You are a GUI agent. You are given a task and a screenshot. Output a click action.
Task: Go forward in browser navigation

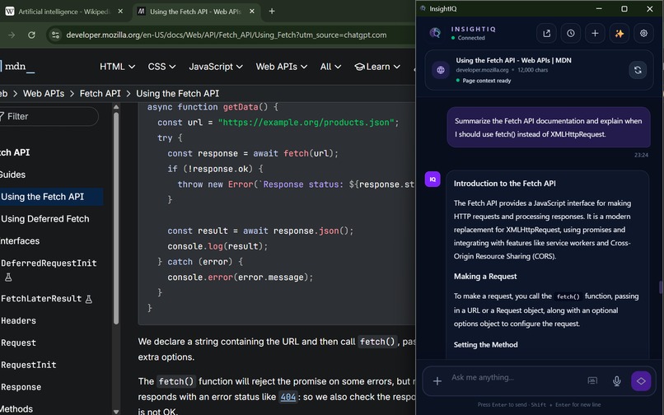[12, 35]
